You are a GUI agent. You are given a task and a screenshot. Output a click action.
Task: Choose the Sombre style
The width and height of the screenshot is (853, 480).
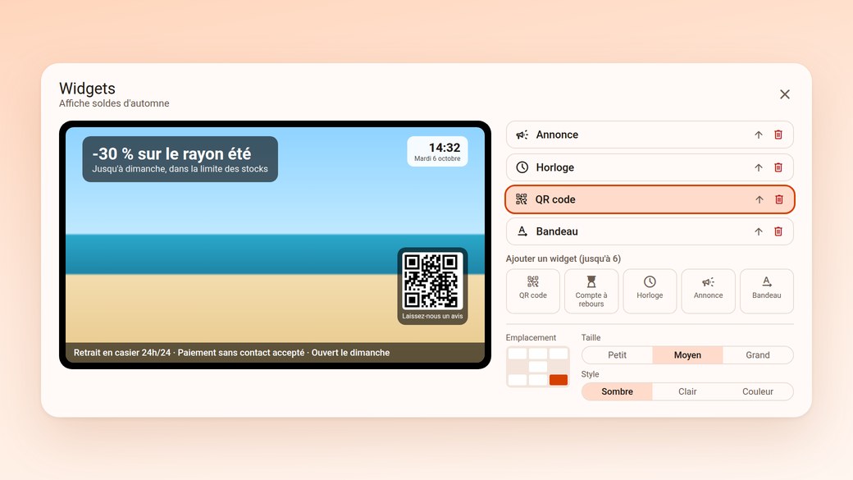pyautogui.click(x=617, y=392)
